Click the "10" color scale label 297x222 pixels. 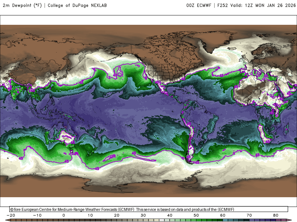coord(90,215)
